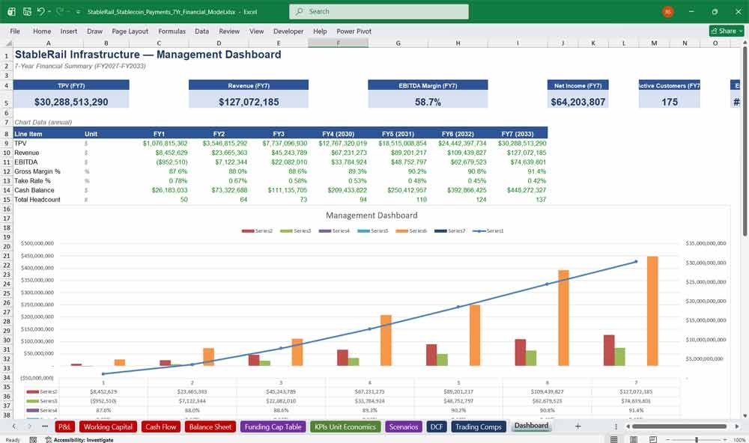Viewport: 749px width, 443px height.
Task: Select Normal view icon in status bar
Action: pyautogui.click(x=614, y=439)
